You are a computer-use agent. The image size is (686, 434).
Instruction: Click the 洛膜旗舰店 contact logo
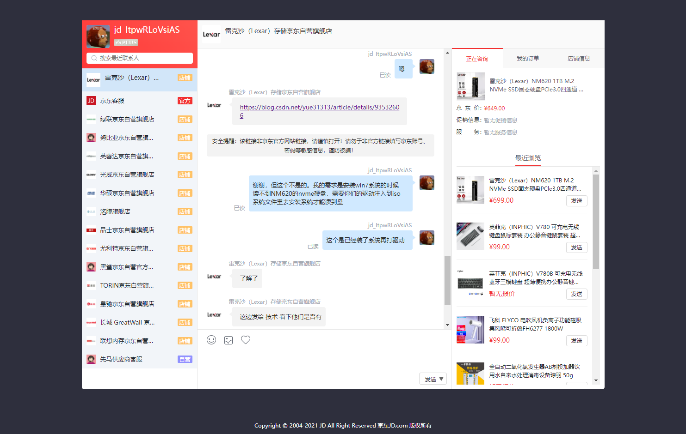pyautogui.click(x=91, y=211)
